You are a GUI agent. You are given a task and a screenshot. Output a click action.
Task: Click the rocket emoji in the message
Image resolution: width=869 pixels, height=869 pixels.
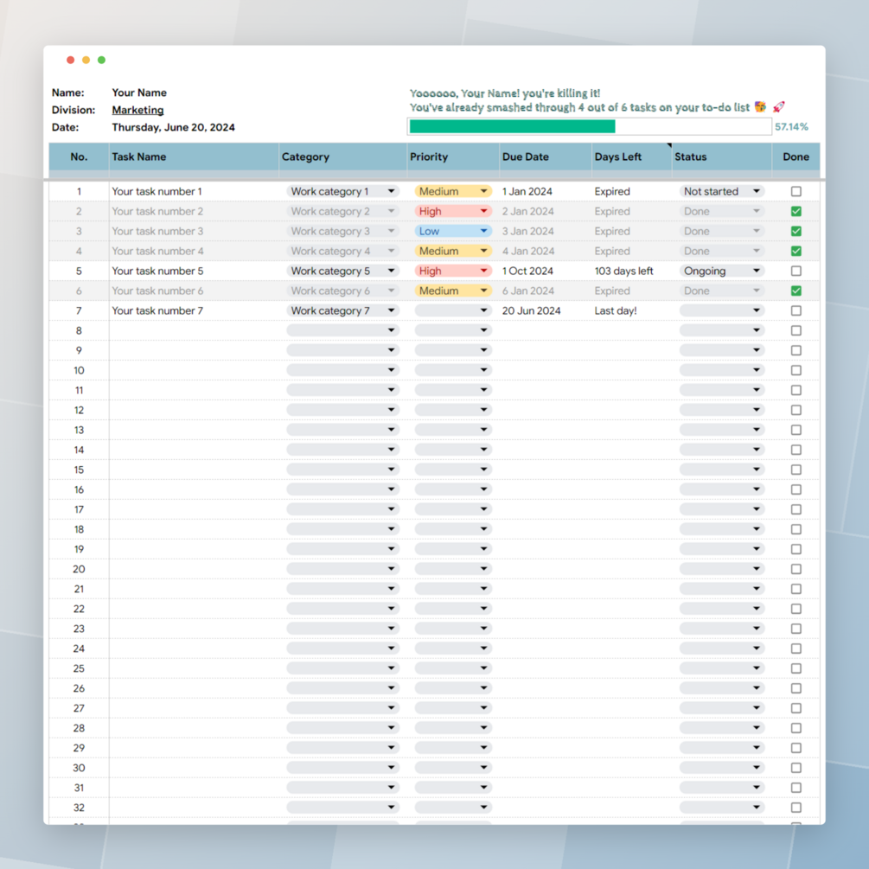coord(779,106)
